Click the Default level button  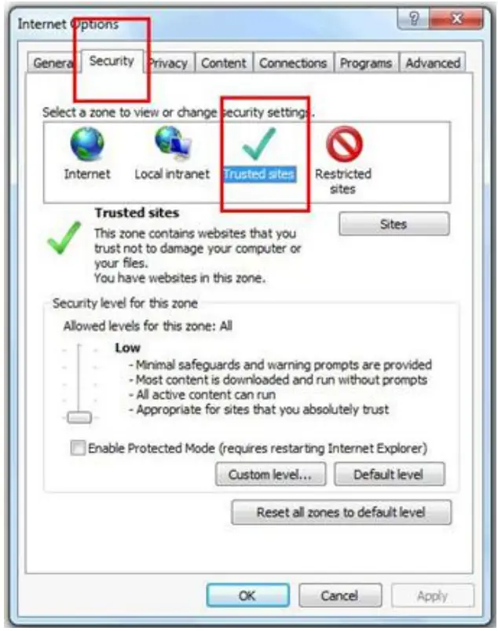click(389, 474)
